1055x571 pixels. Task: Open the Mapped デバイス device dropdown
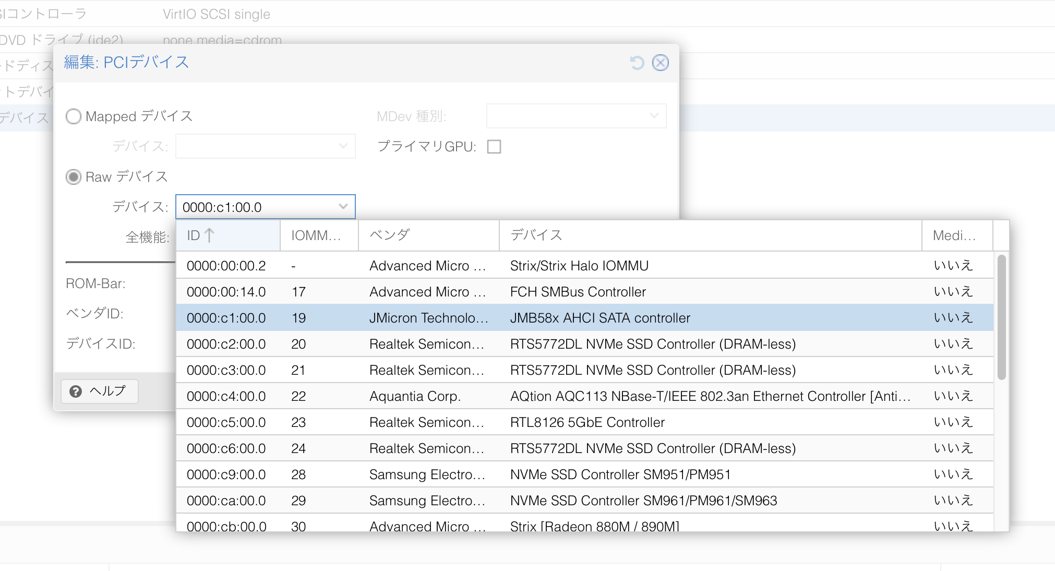pyautogui.click(x=265, y=146)
